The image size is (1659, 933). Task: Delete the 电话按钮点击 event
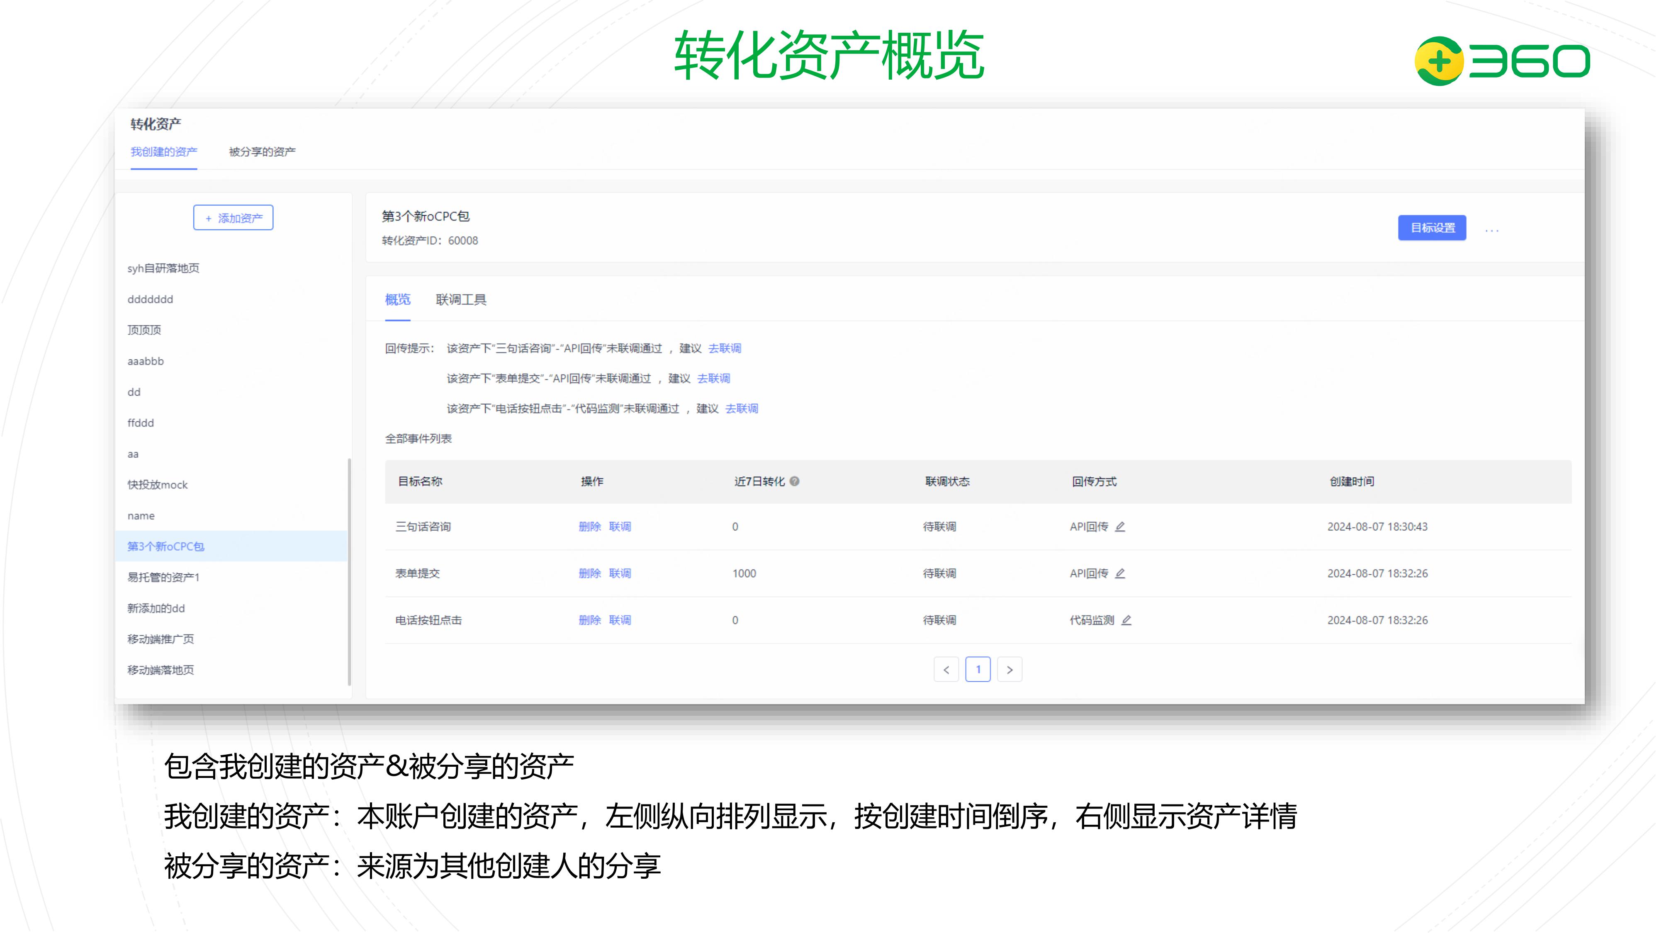[x=590, y=620]
